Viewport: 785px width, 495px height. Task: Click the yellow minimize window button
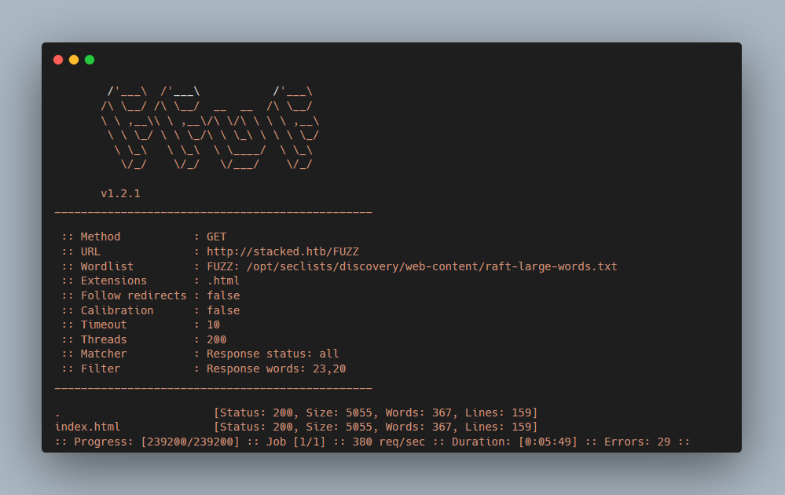(x=74, y=60)
